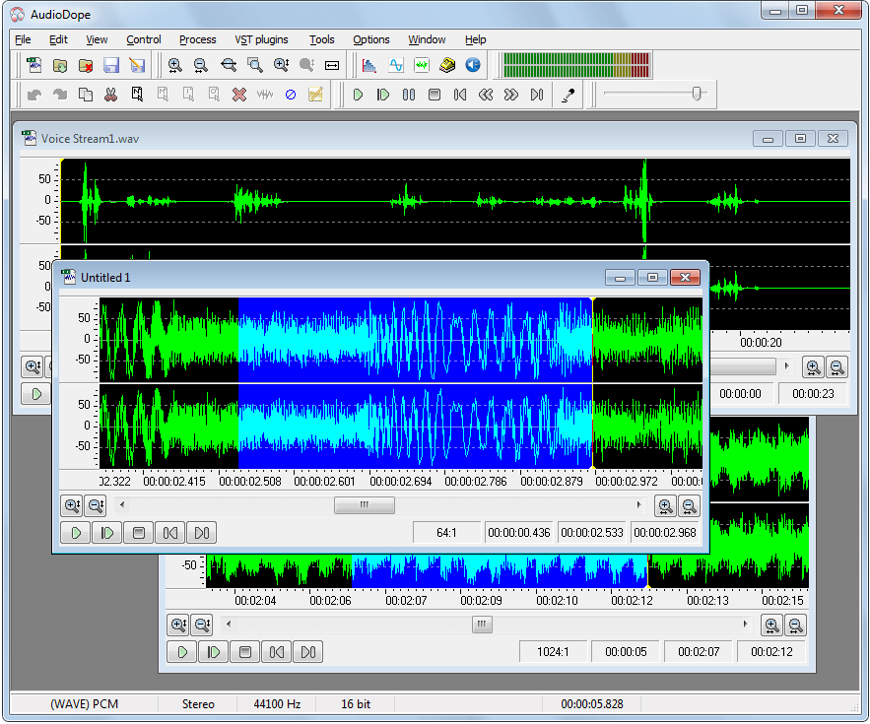Start recording with the microphone icon
This screenshot has height=724, width=870.
point(569,94)
